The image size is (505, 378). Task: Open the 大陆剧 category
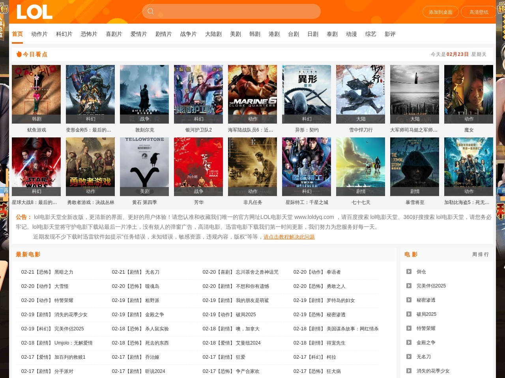pos(213,34)
